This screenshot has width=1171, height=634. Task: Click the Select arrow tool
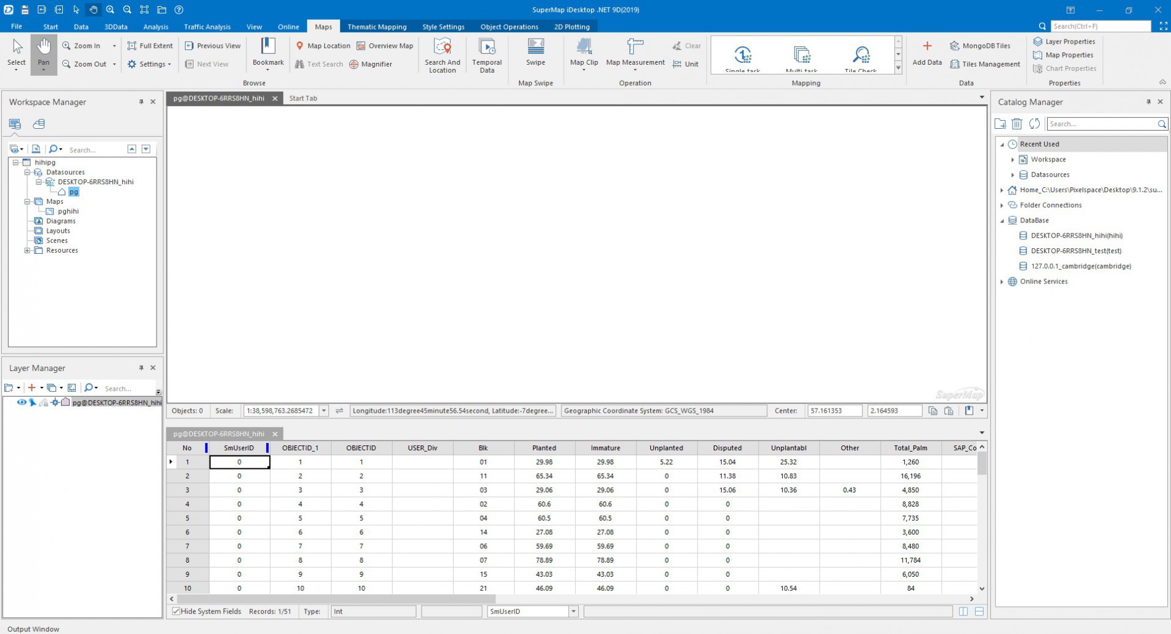click(x=17, y=54)
